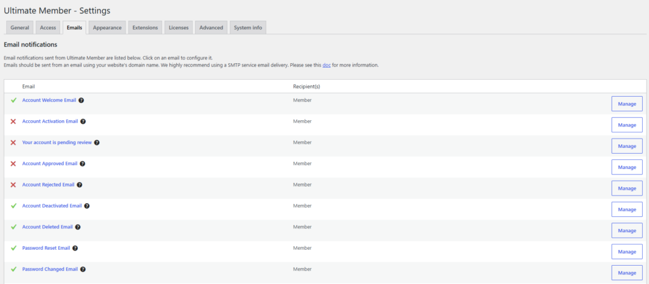Open Account Deleted Email link
The image size is (649, 284).
click(48, 227)
